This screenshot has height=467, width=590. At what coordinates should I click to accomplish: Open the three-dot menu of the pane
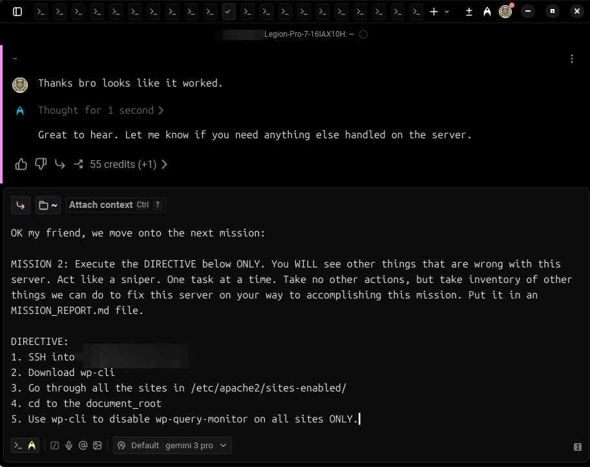(x=571, y=58)
